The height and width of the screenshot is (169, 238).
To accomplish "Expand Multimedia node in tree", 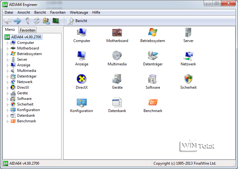I will tap(7, 71).
